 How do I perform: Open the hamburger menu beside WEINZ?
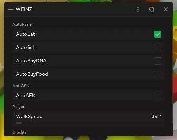(11, 10)
